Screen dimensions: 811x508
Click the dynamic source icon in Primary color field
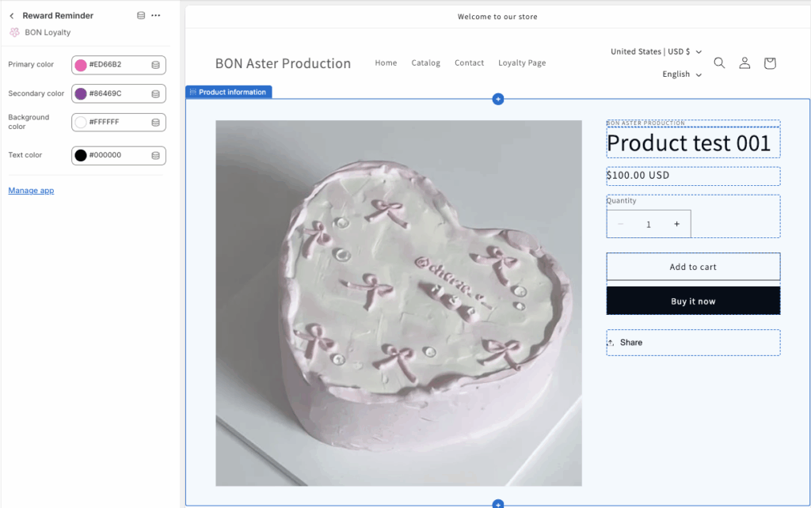[155, 65]
